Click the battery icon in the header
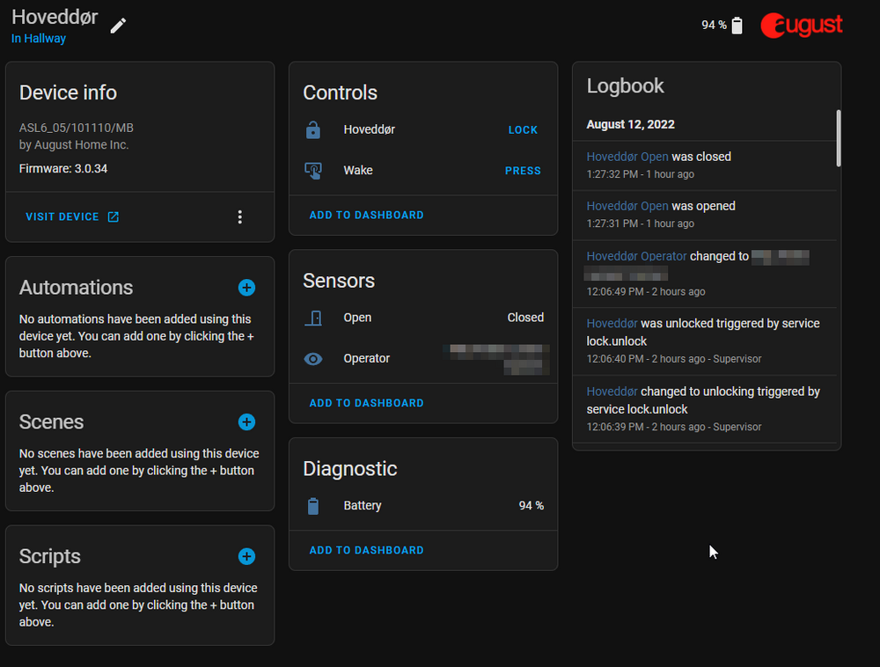The width and height of the screenshot is (880, 667). tap(737, 26)
